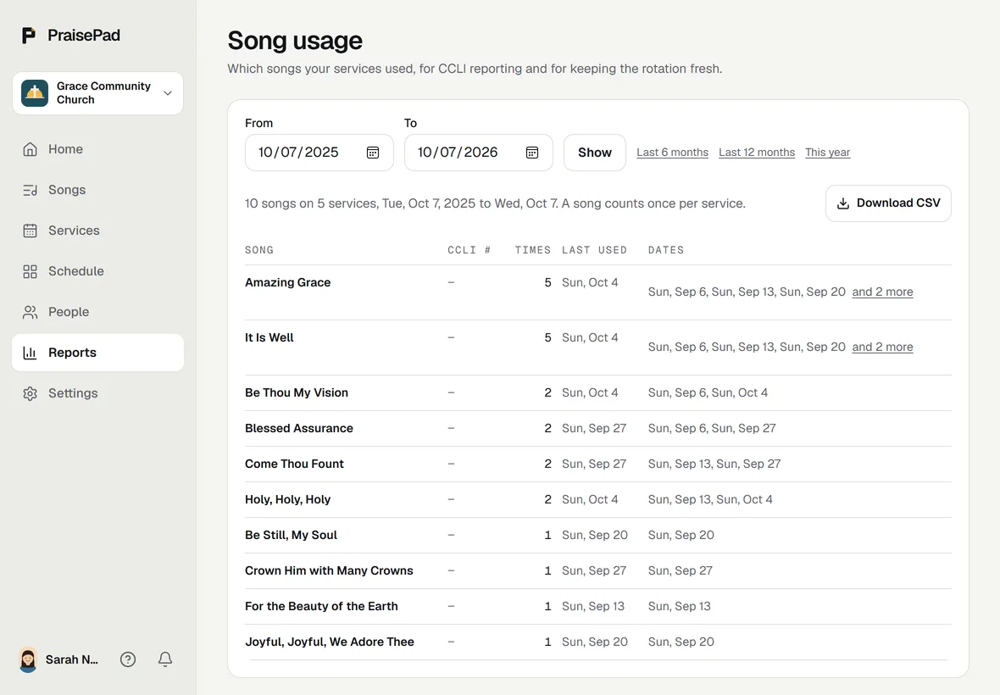Click the Download CSV button
The height and width of the screenshot is (695, 1000).
(888, 203)
